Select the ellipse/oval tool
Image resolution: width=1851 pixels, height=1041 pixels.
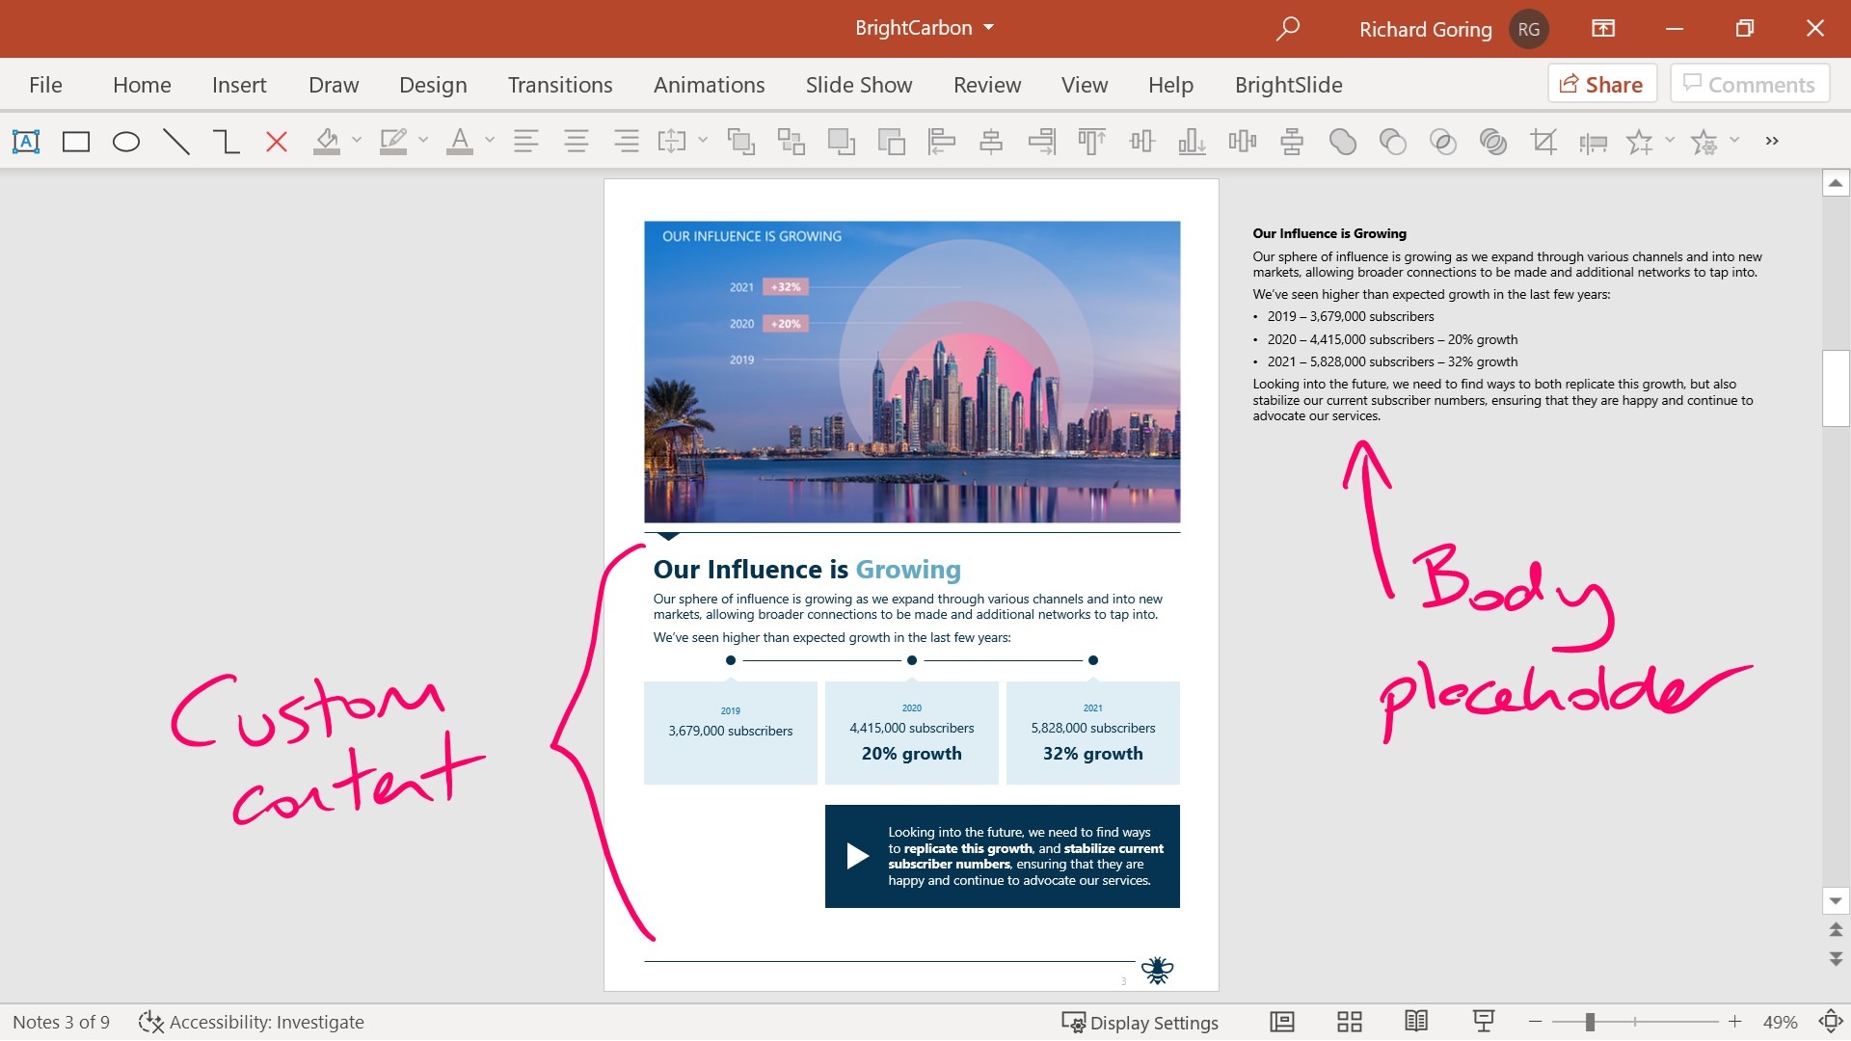(x=124, y=141)
